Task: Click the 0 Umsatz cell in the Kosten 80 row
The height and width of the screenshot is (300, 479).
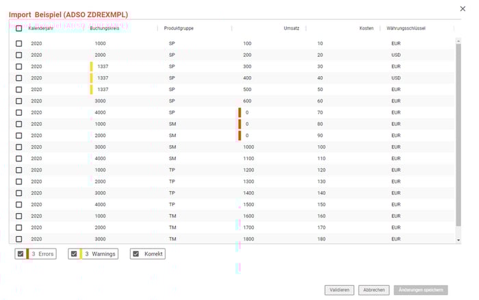Action: pyautogui.click(x=247, y=124)
